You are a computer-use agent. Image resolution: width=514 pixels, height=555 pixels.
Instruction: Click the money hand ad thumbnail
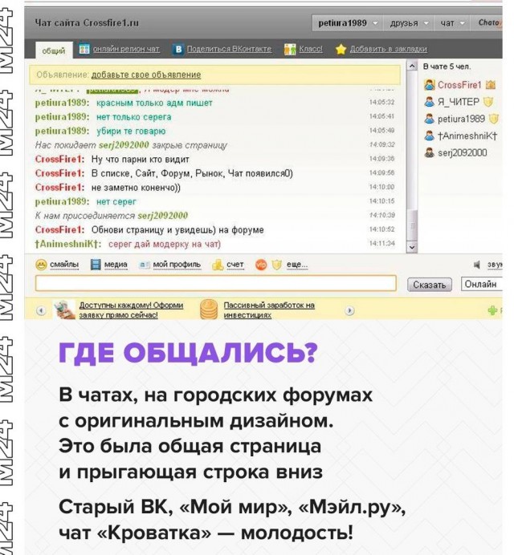coord(64,310)
